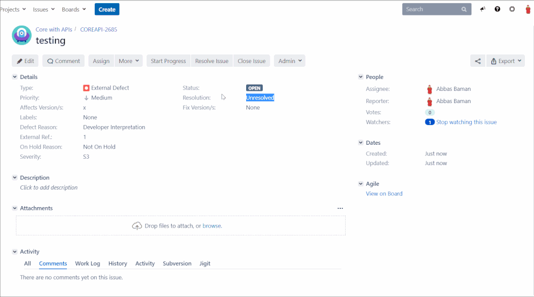
Task: Collapse the Details section
Action: point(14,77)
